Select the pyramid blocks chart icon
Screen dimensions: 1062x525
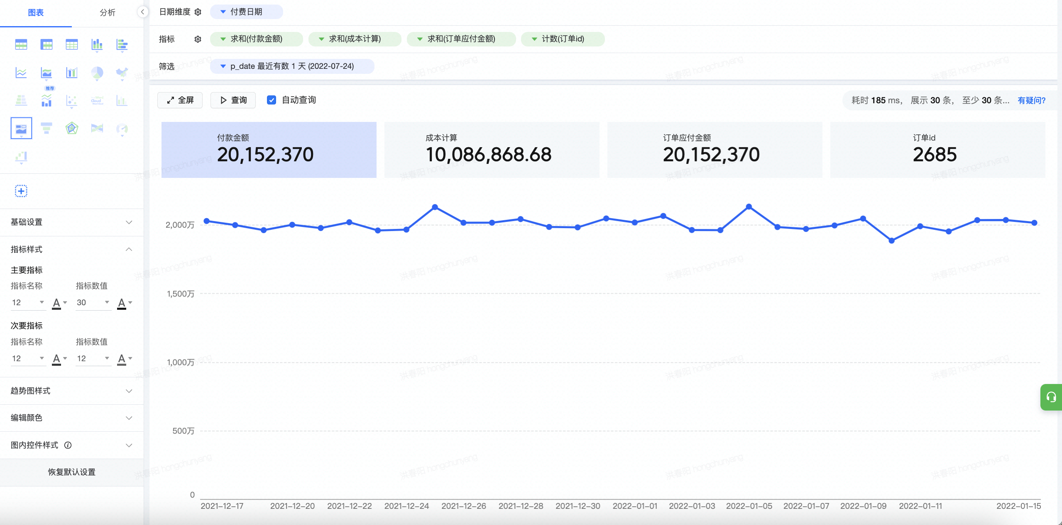tap(21, 100)
